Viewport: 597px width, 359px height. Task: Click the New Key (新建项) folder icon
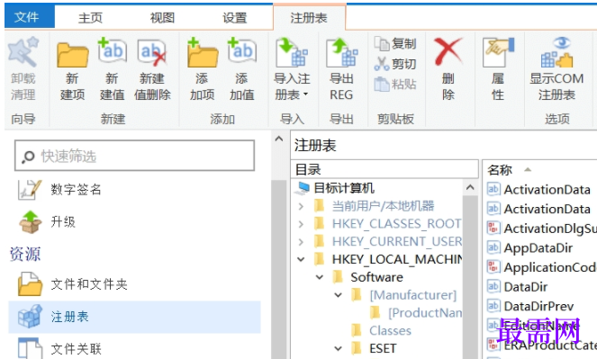coord(72,56)
